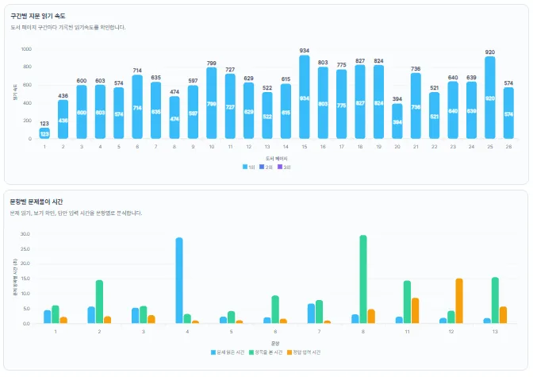Click the green bar for question 13

(x=495, y=300)
